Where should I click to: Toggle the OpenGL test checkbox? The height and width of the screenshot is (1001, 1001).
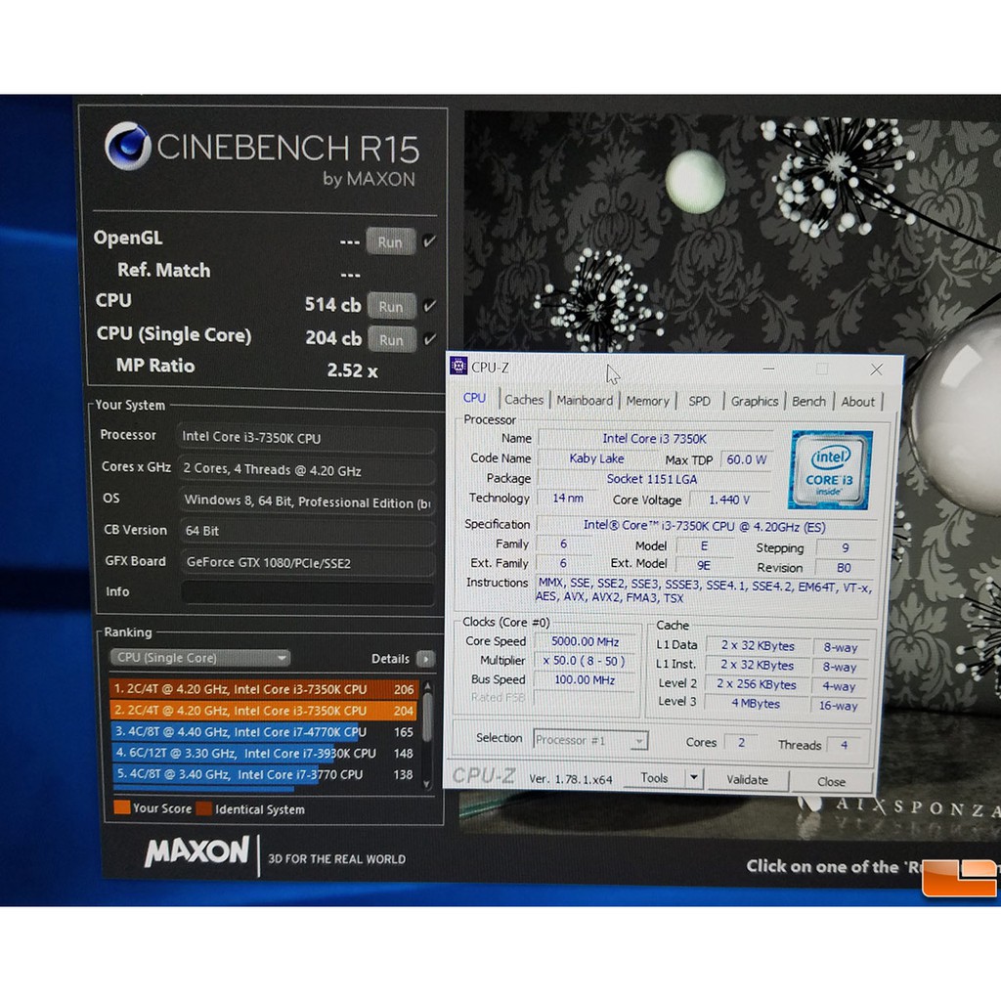point(429,241)
